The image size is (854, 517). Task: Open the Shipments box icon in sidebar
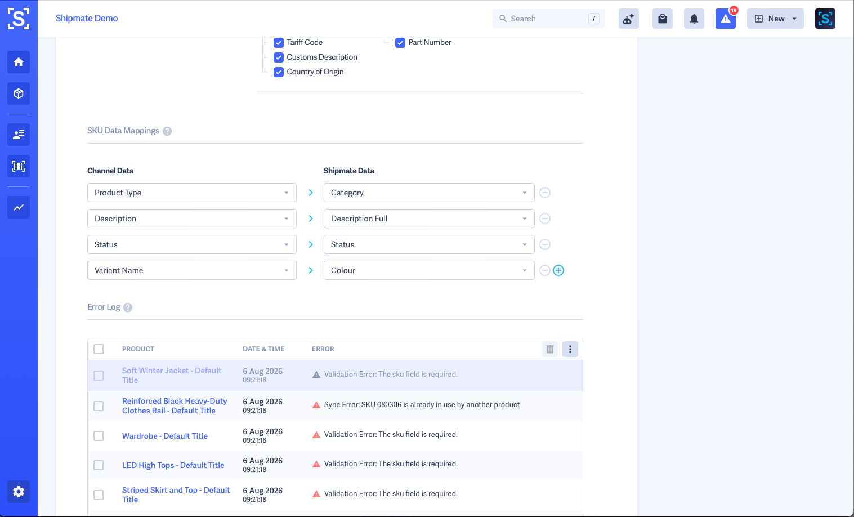point(19,93)
